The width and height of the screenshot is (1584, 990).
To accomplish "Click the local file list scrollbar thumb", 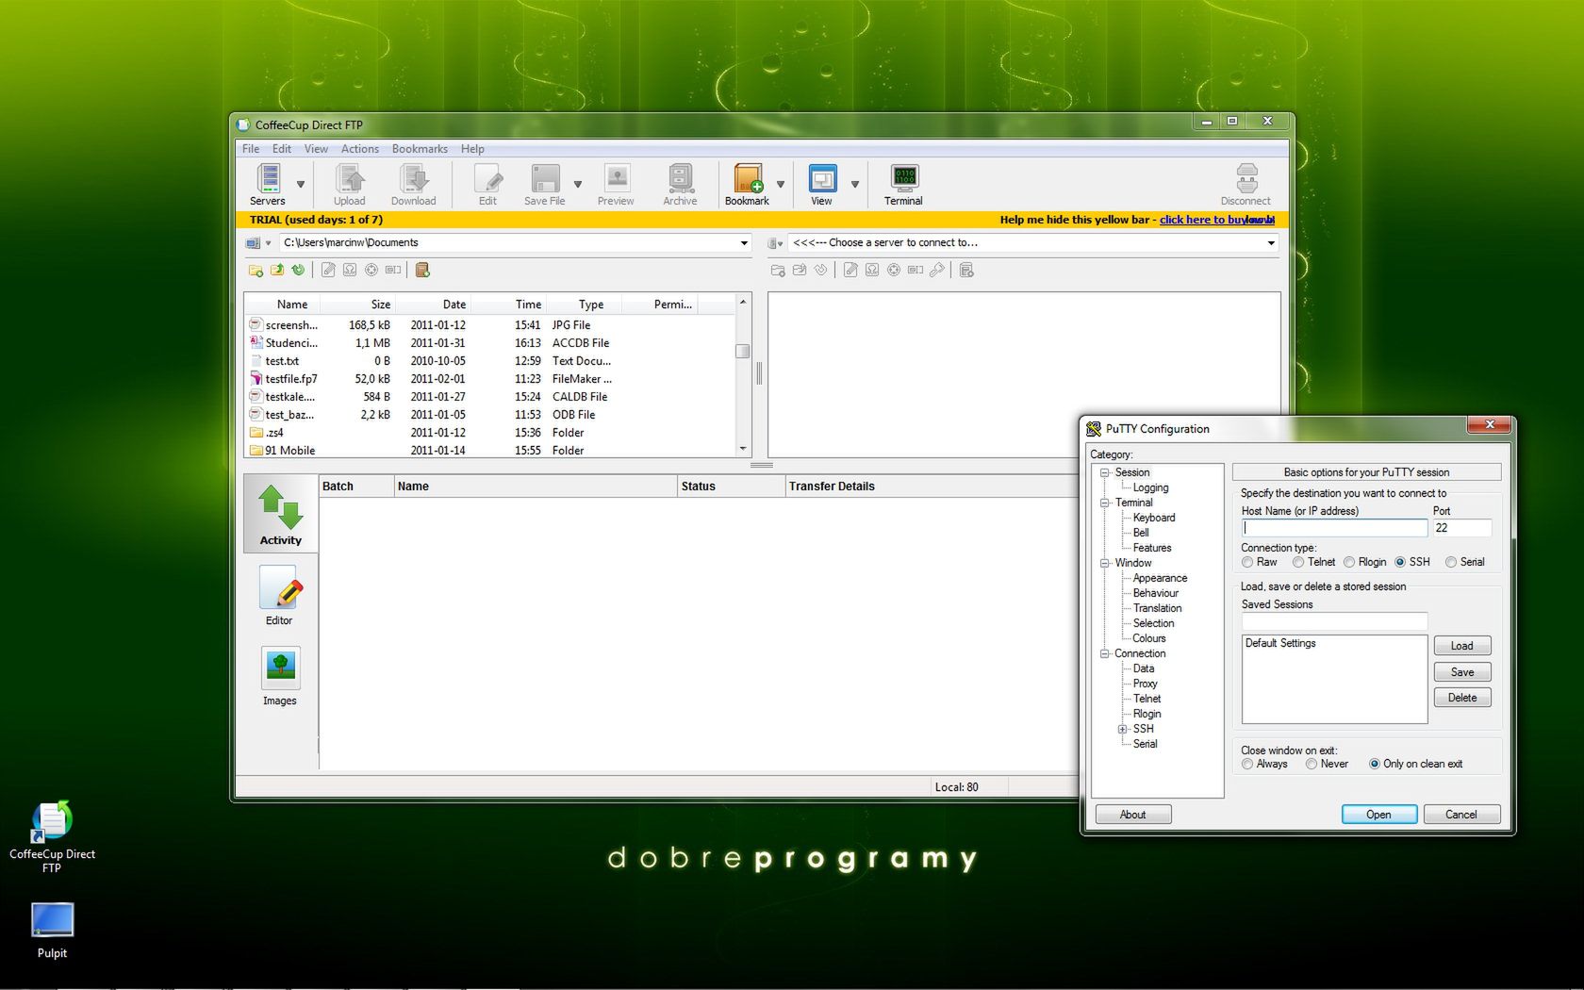I will [743, 351].
